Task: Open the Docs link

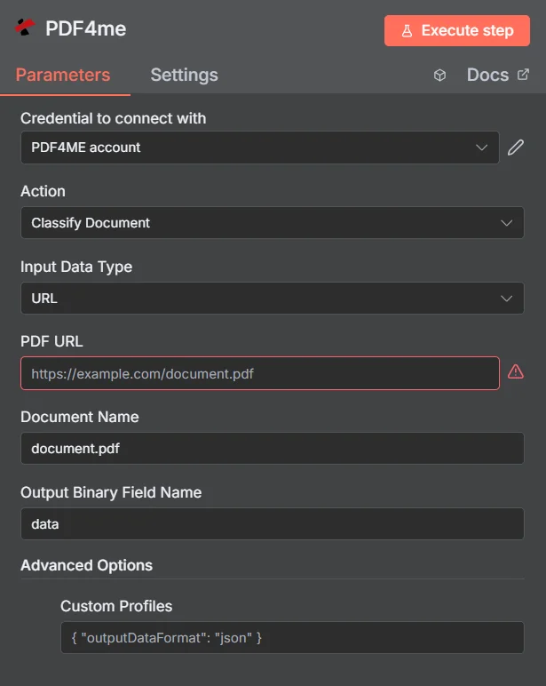Action: point(487,75)
